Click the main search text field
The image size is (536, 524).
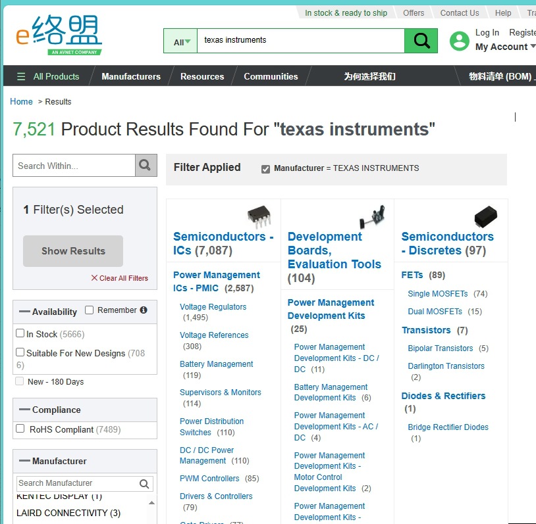coord(301,41)
